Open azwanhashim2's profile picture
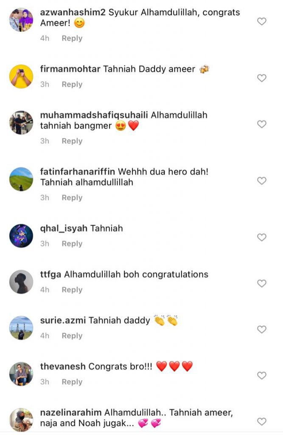 pos(21,20)
